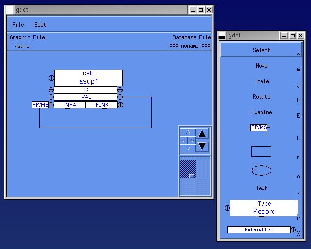311x249 pixels.
Task: Open the Edit menu
Action: pyautogui.click(x=40, y=25)
